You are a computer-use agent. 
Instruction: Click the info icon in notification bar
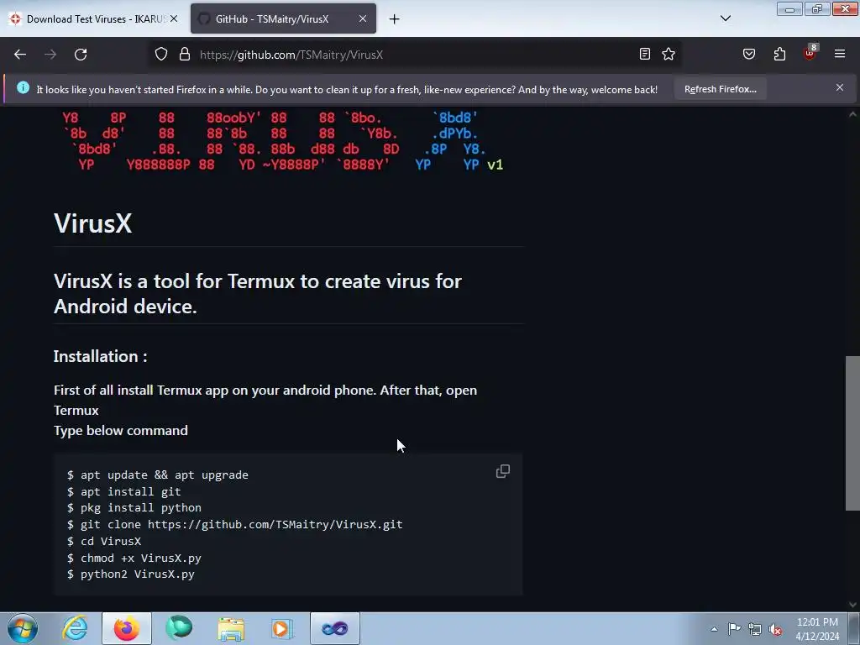pyautogui.click(x=23, y=87)
